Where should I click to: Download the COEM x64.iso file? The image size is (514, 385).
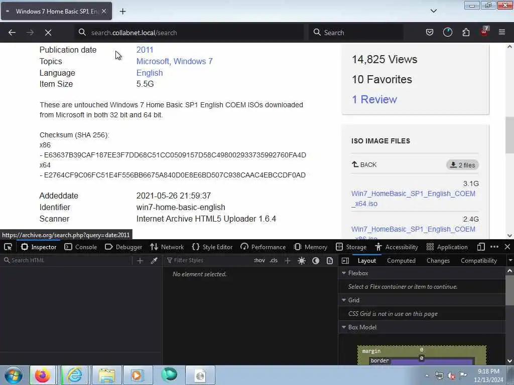pyautogui.click(x=413, y=199)
